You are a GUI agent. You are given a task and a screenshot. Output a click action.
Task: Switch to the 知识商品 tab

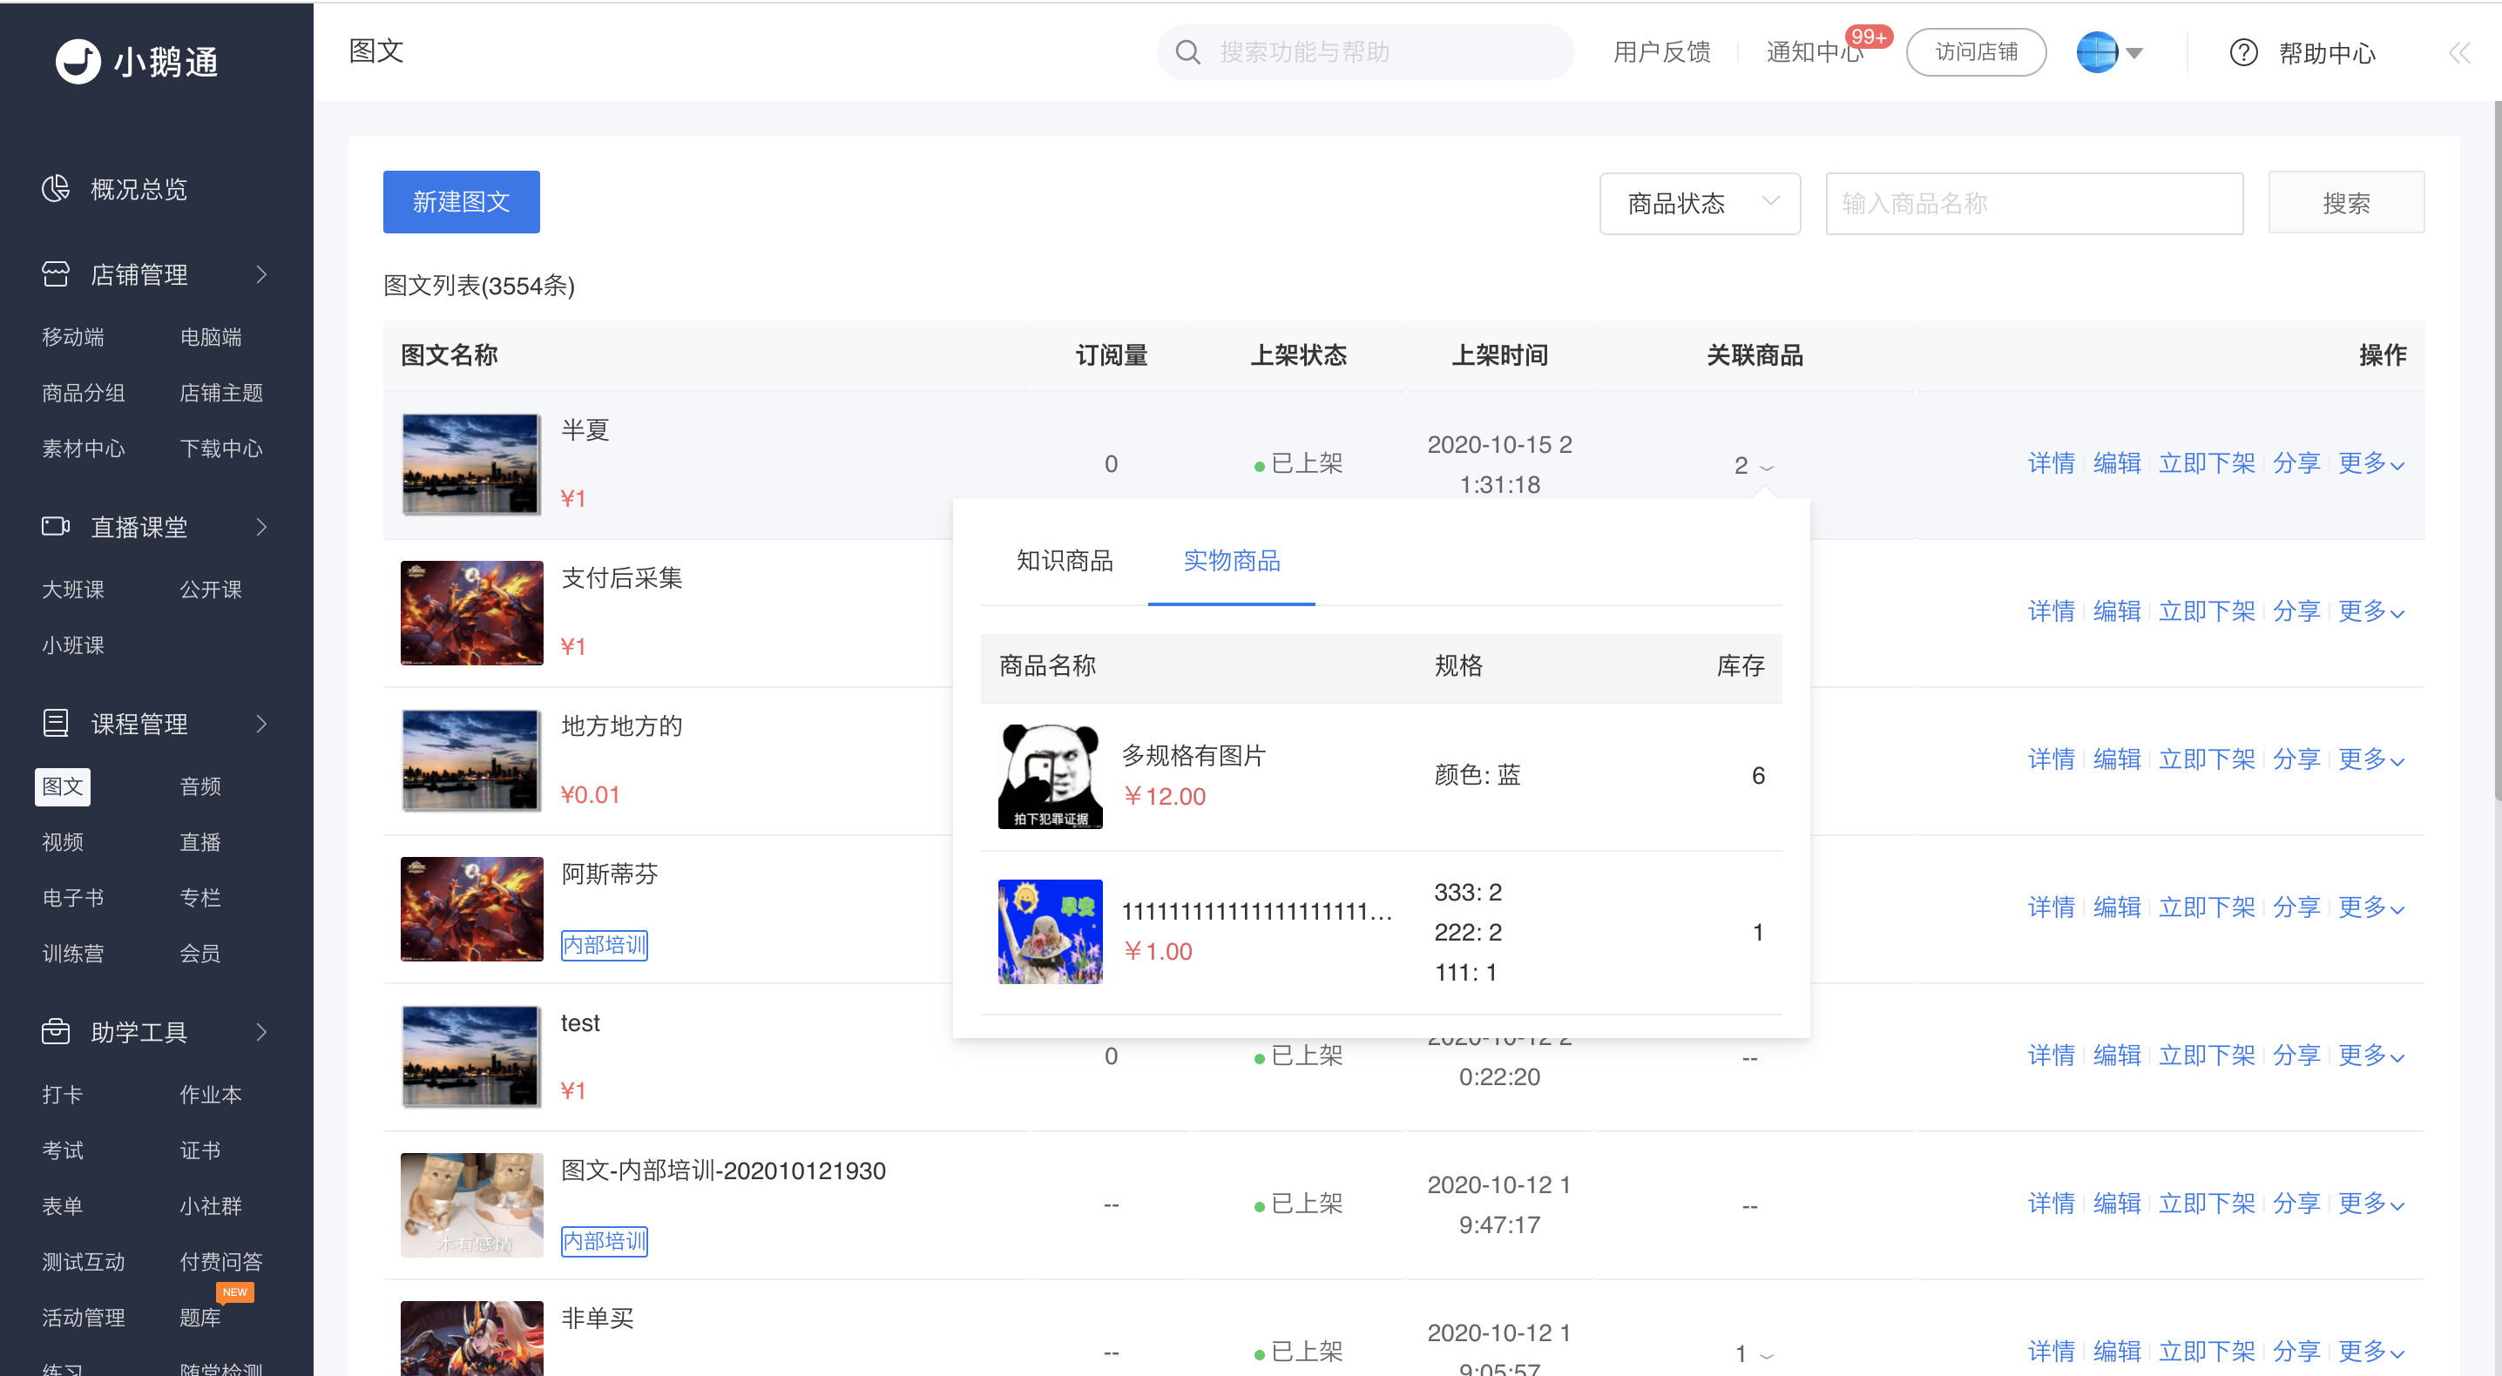tap(1065, 560)
